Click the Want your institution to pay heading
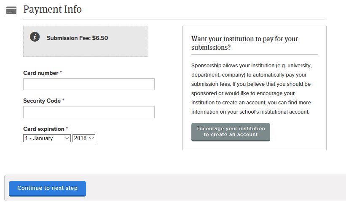The width and height of the screenshot is (346, 202). (x=244, y=43)
